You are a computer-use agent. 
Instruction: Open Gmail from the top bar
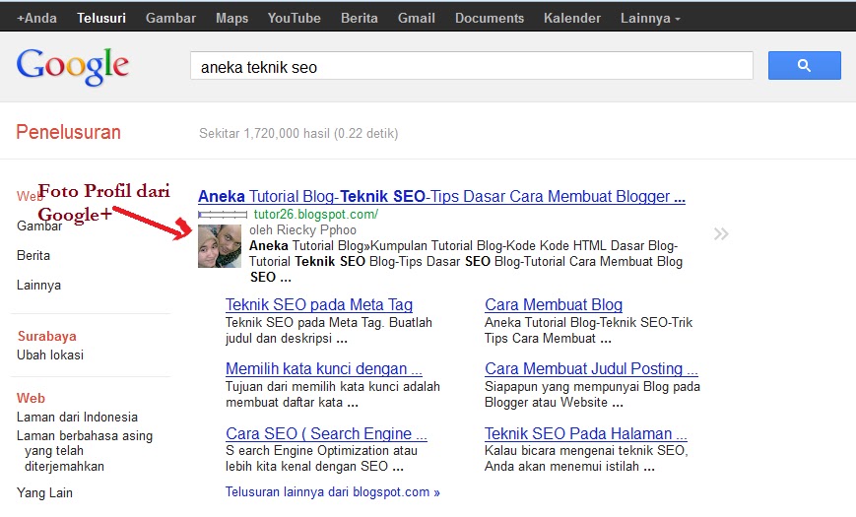[416, 18]
